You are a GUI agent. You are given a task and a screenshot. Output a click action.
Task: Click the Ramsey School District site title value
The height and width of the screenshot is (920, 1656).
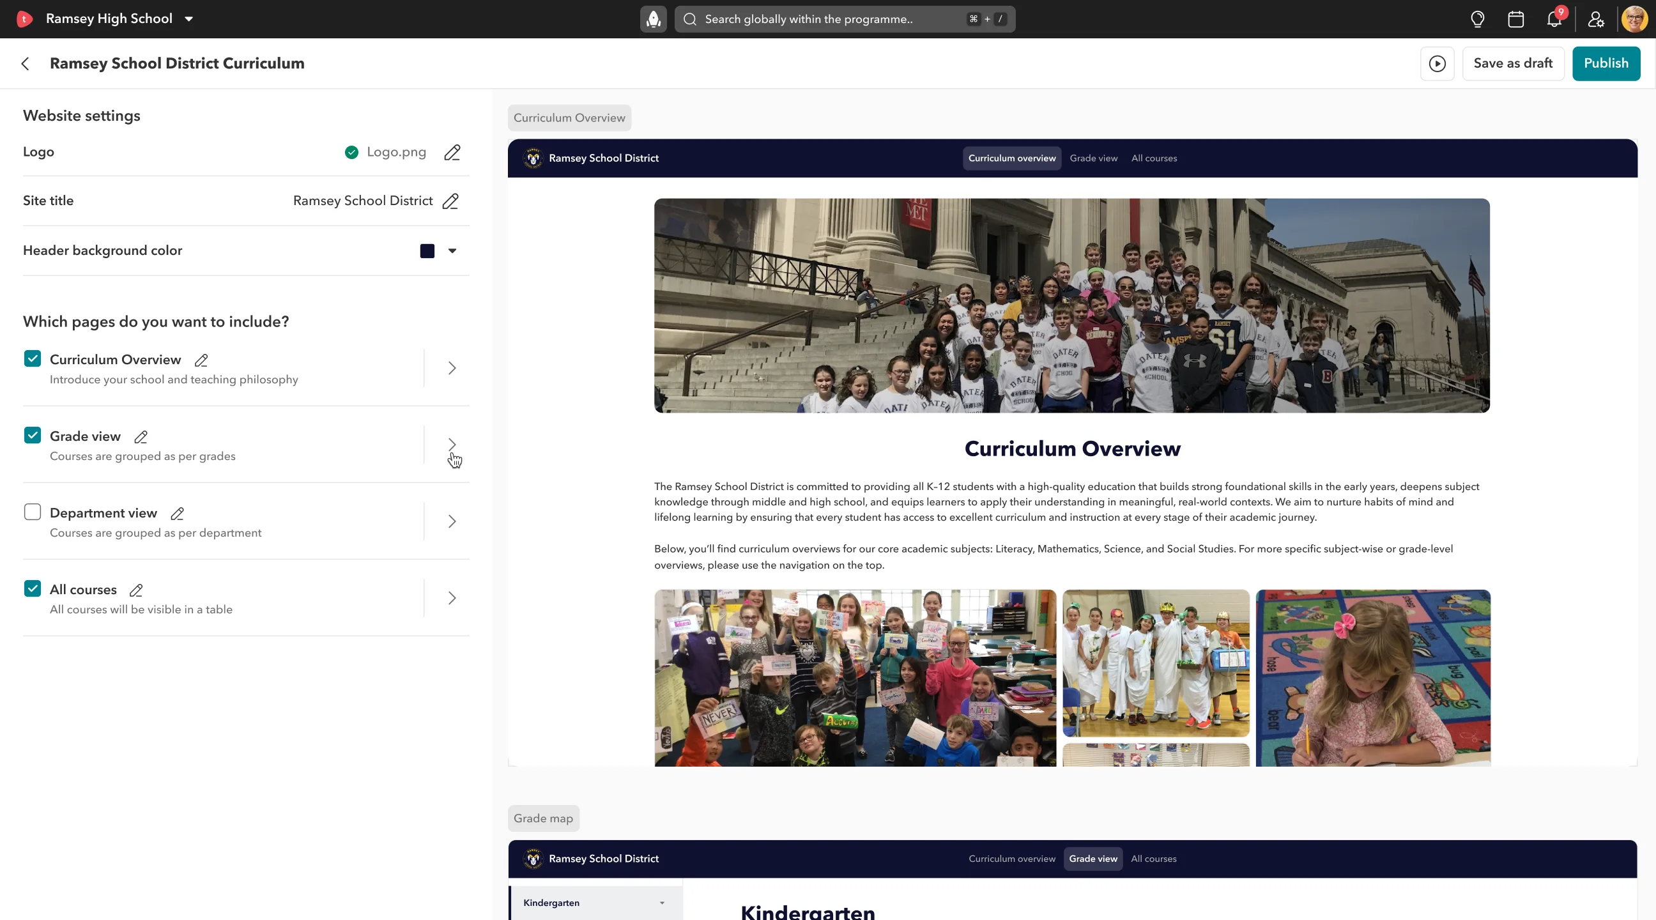tap(363, 201)
